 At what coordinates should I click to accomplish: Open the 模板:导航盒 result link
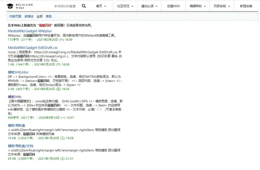tap(17, 125)
